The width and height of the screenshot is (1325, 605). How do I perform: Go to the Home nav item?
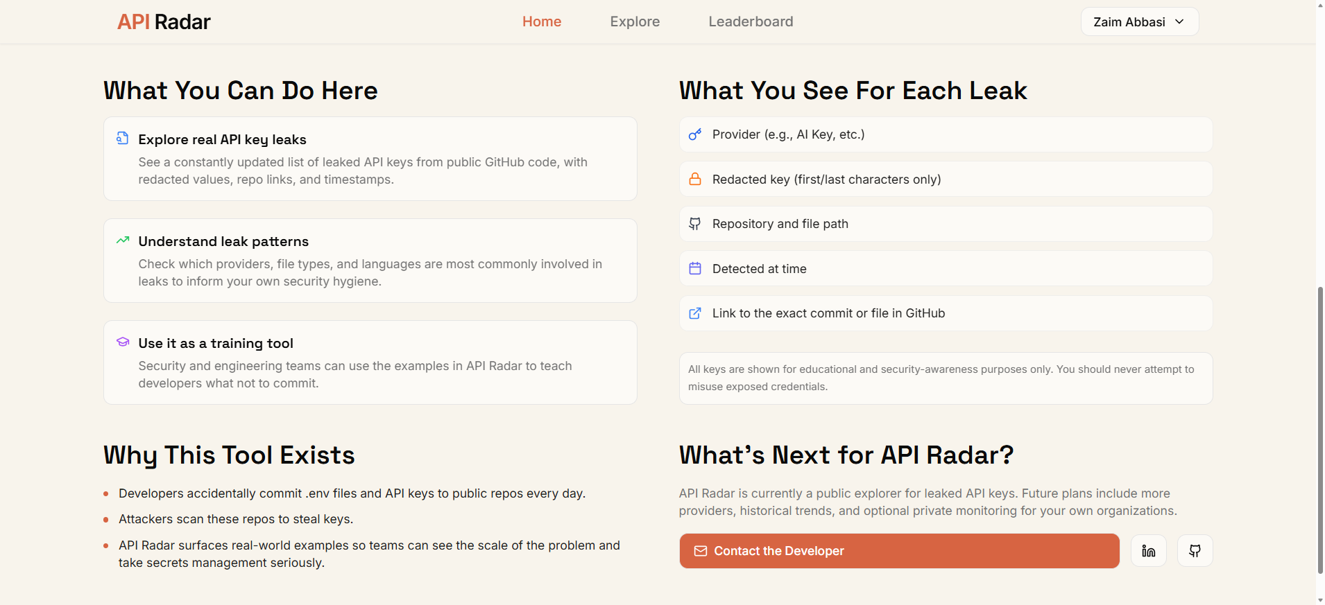point(541,22)
